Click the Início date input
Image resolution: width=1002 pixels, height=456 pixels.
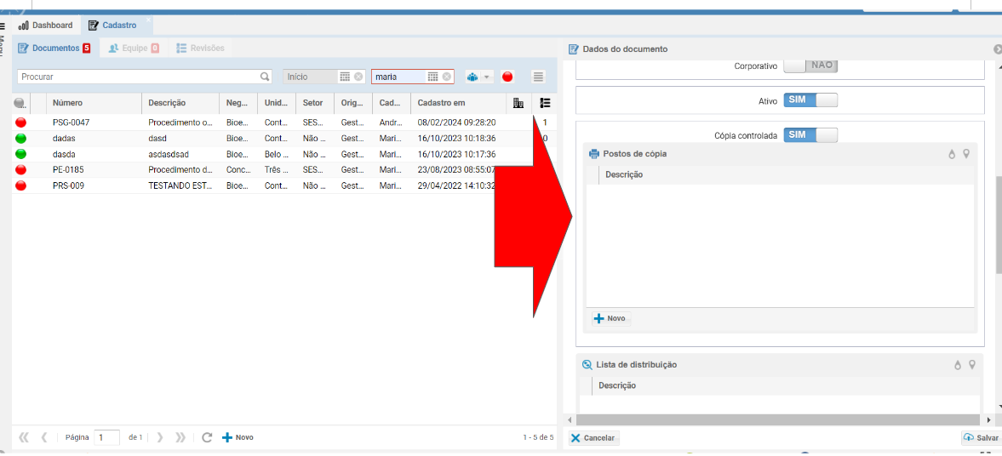310,77
